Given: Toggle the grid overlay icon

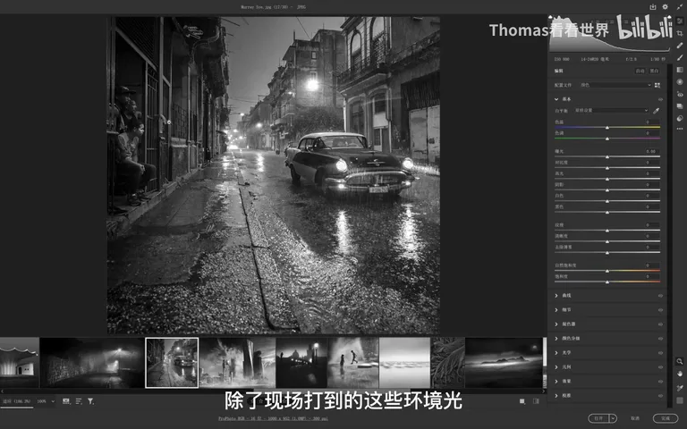Looking at the screenshot, I should click(x=679, y=400).
